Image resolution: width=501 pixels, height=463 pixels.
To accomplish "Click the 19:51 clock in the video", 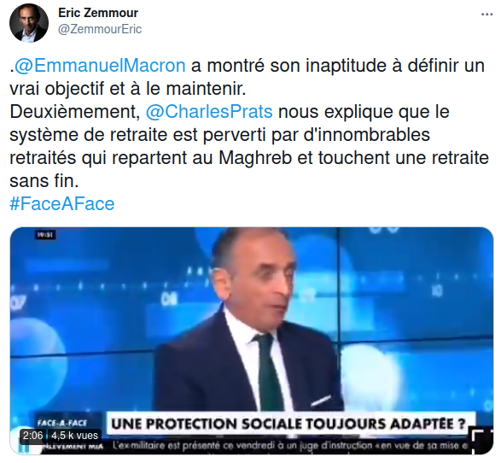I will (x=45, y=235).
